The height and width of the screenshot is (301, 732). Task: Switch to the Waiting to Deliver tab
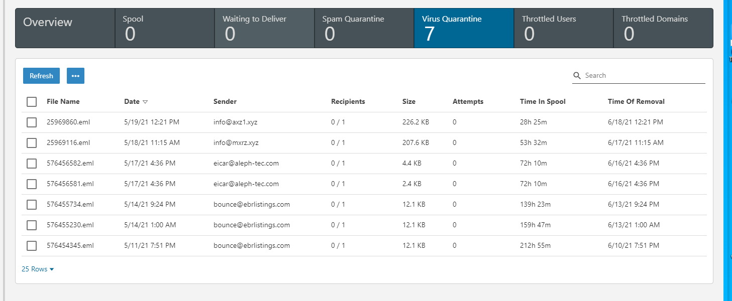[264, 28]
